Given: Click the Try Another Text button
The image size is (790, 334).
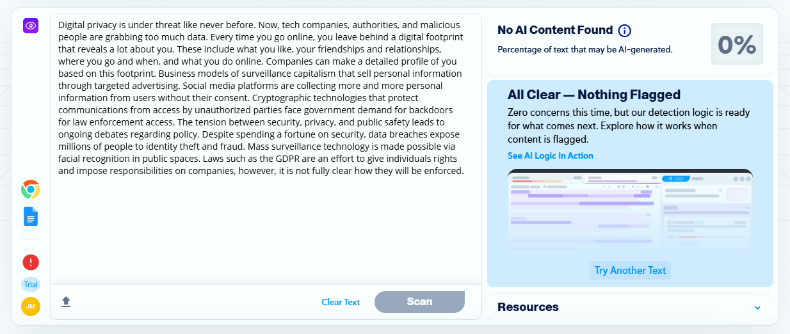Looking at the screenshot, I should pos(630,270).
